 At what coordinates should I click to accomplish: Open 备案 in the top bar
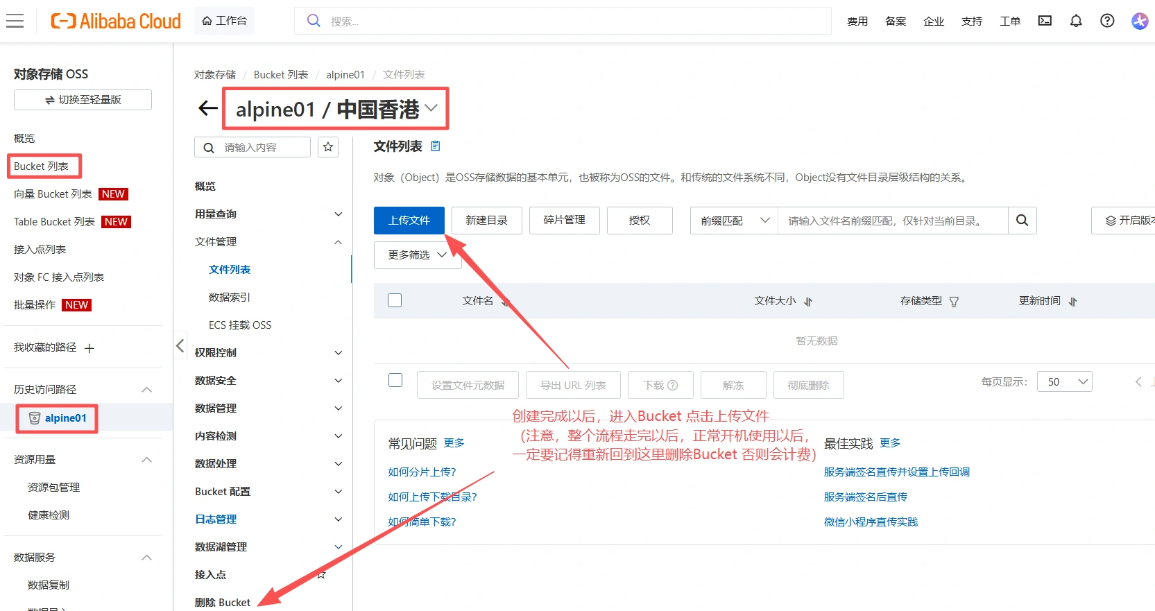coord(896,21)
